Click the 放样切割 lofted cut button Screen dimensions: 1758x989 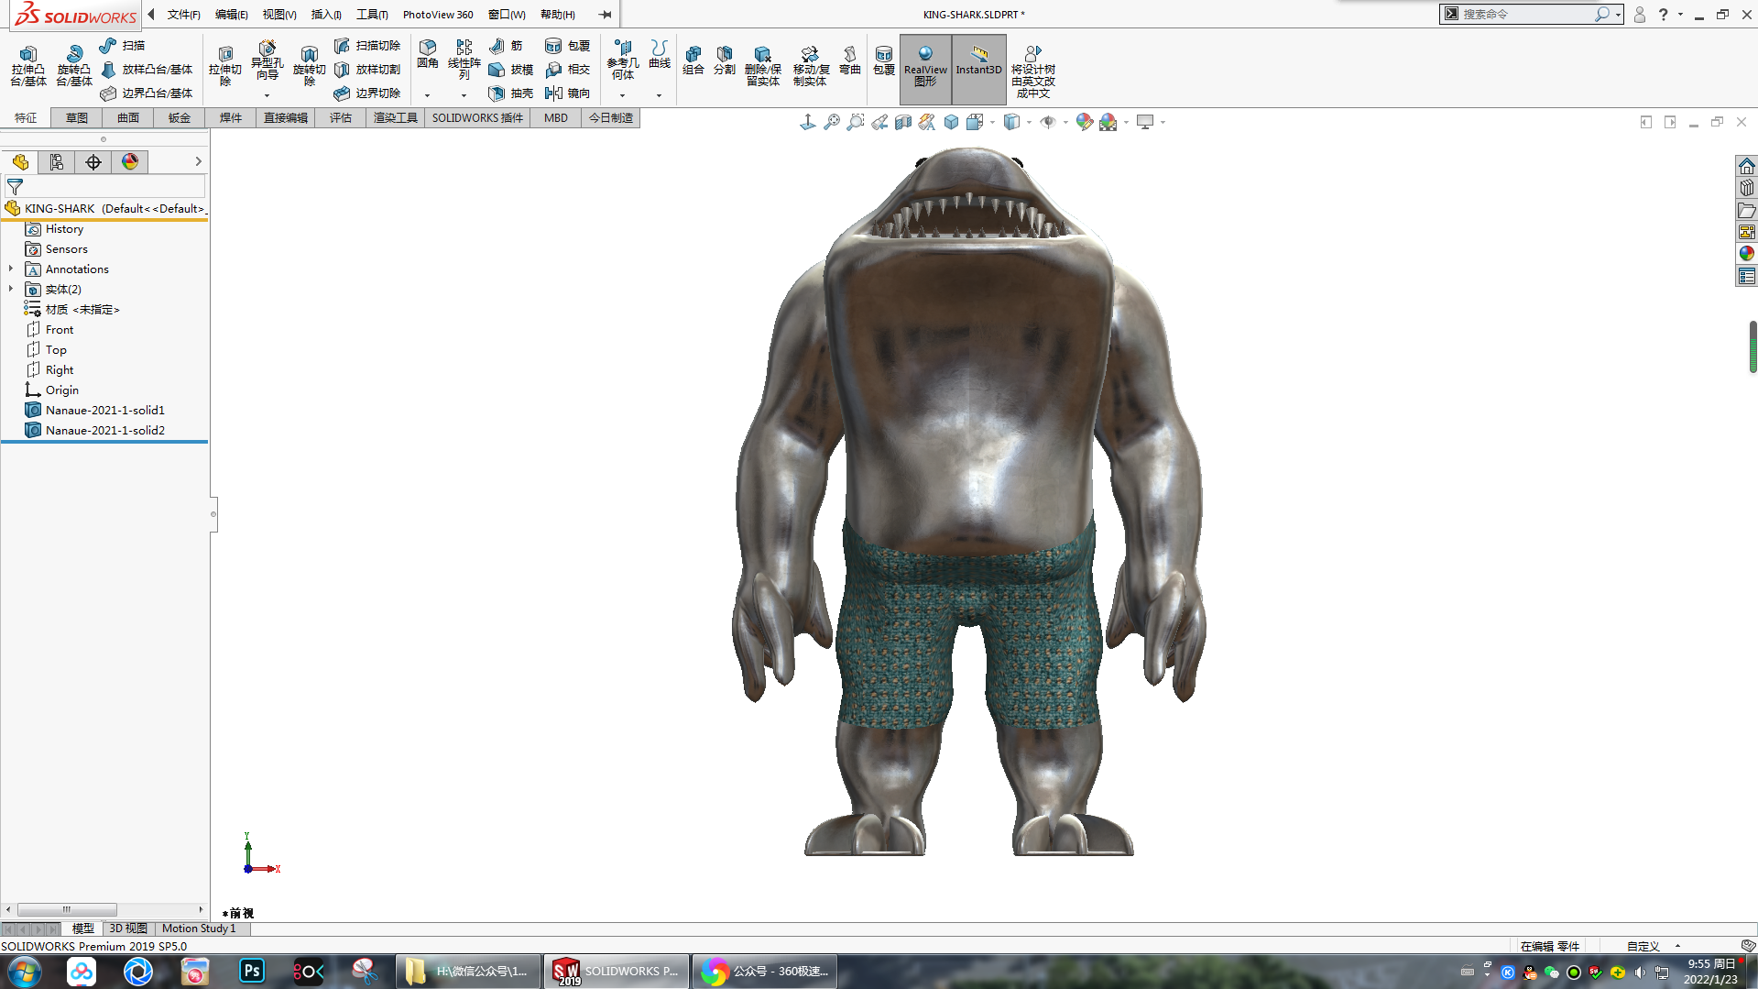[x=367, y=70]
